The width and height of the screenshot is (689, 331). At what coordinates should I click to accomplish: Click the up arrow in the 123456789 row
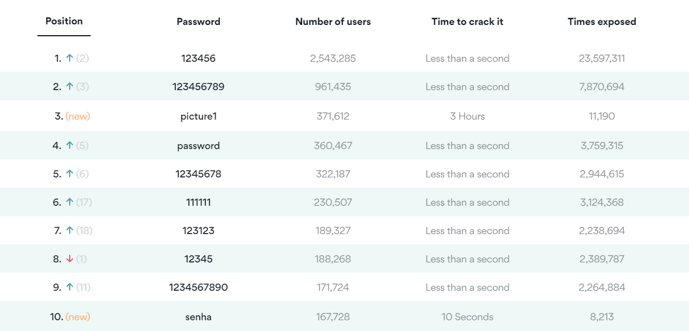coord(70,87)
